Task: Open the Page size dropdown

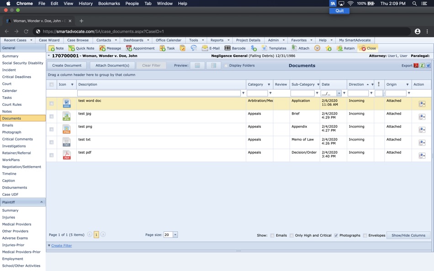Action: [x=175, y=235]
